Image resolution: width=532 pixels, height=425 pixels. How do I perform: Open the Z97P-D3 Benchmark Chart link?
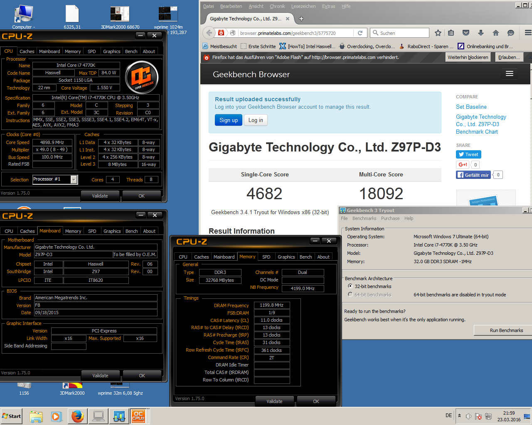tap(481, 124)
